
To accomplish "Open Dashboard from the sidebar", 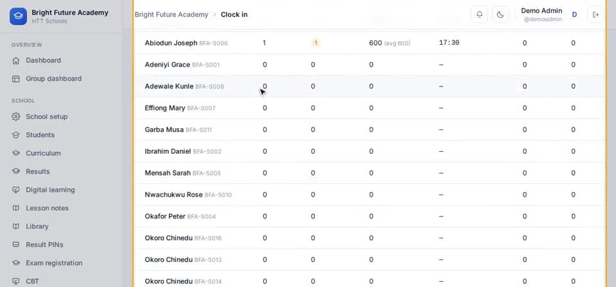I will click(43, 60).
